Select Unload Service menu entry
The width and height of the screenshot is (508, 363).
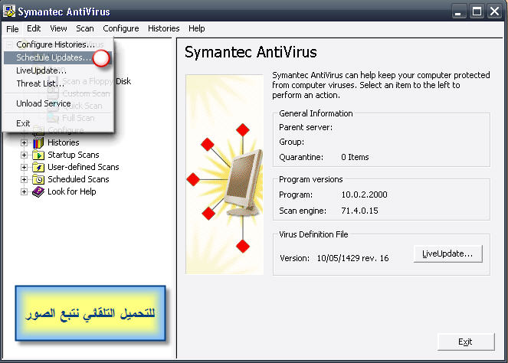(x=58, y=103)
